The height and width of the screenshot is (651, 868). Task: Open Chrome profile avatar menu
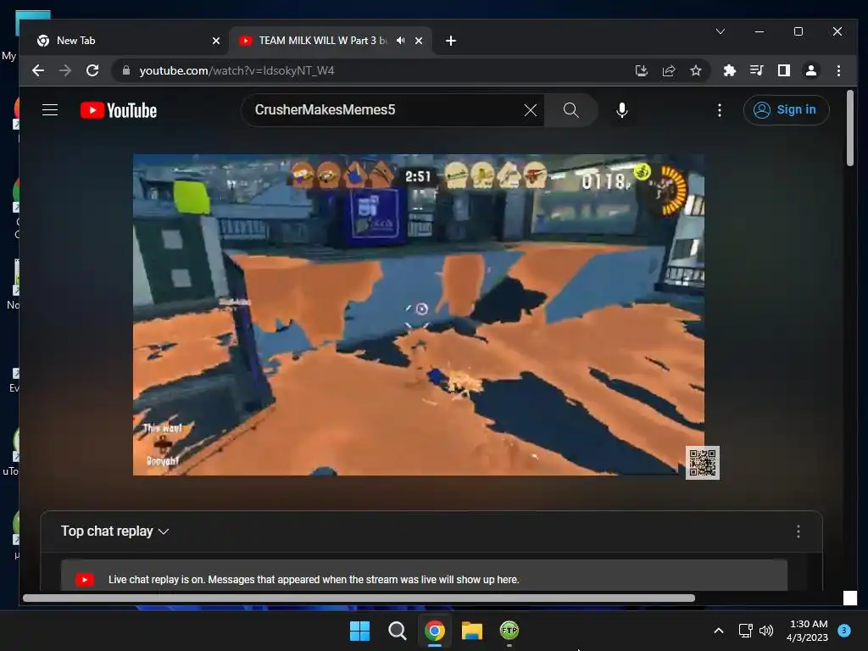pyautogui.click(x=811, y=70)
